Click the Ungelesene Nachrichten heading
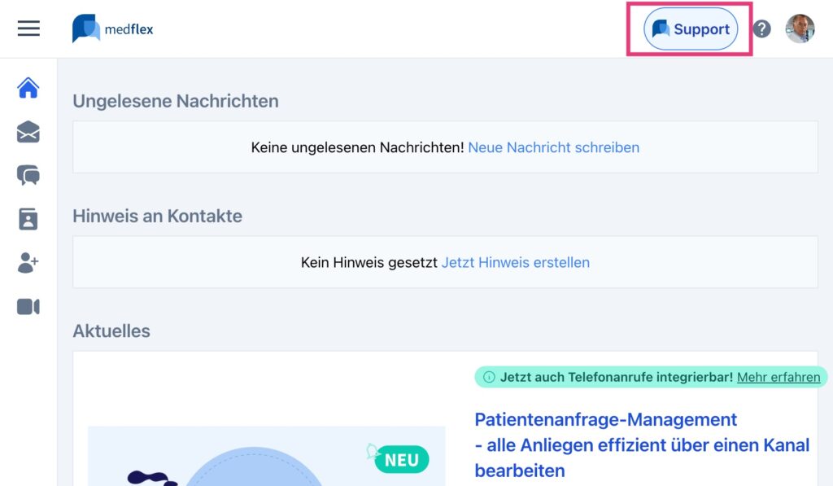This screenshot has width=833, height=486. [x=176, y=101]
